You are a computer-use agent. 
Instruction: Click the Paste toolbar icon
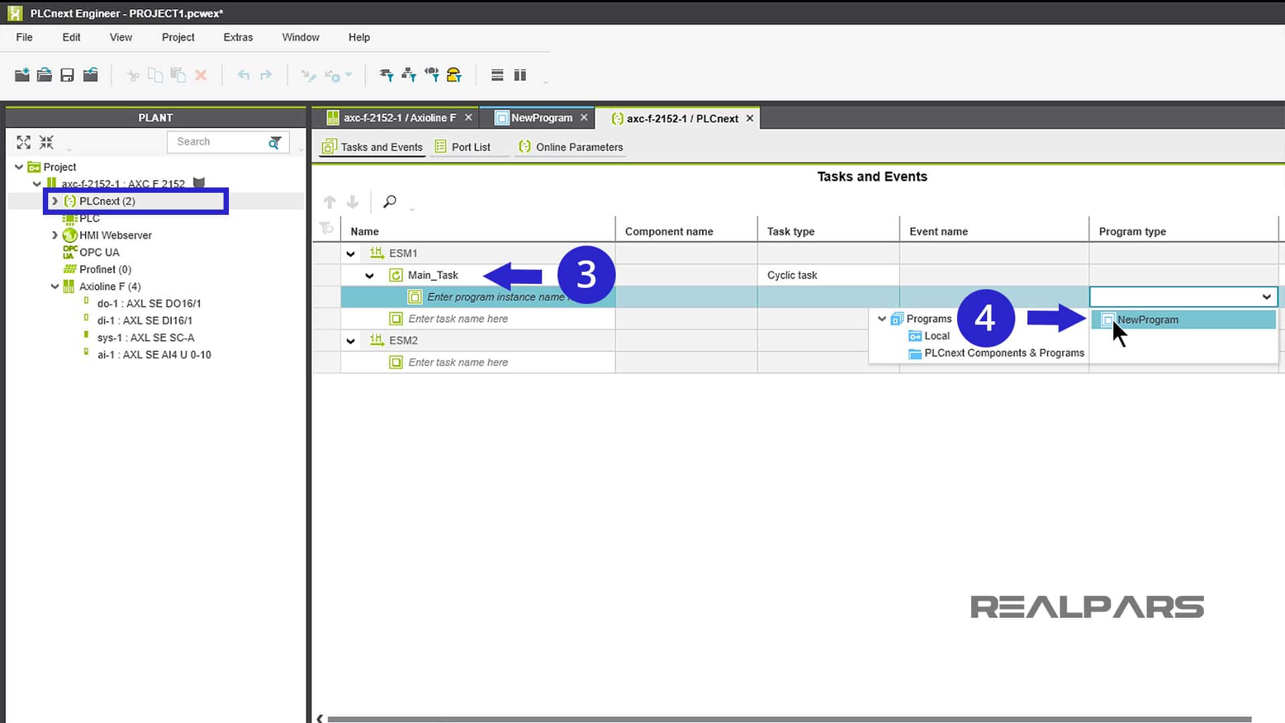point(178,75)
